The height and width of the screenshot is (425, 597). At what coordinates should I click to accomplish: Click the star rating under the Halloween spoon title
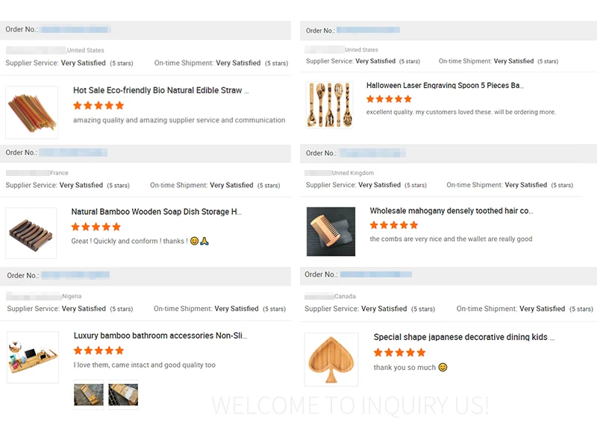pos(389,99)
